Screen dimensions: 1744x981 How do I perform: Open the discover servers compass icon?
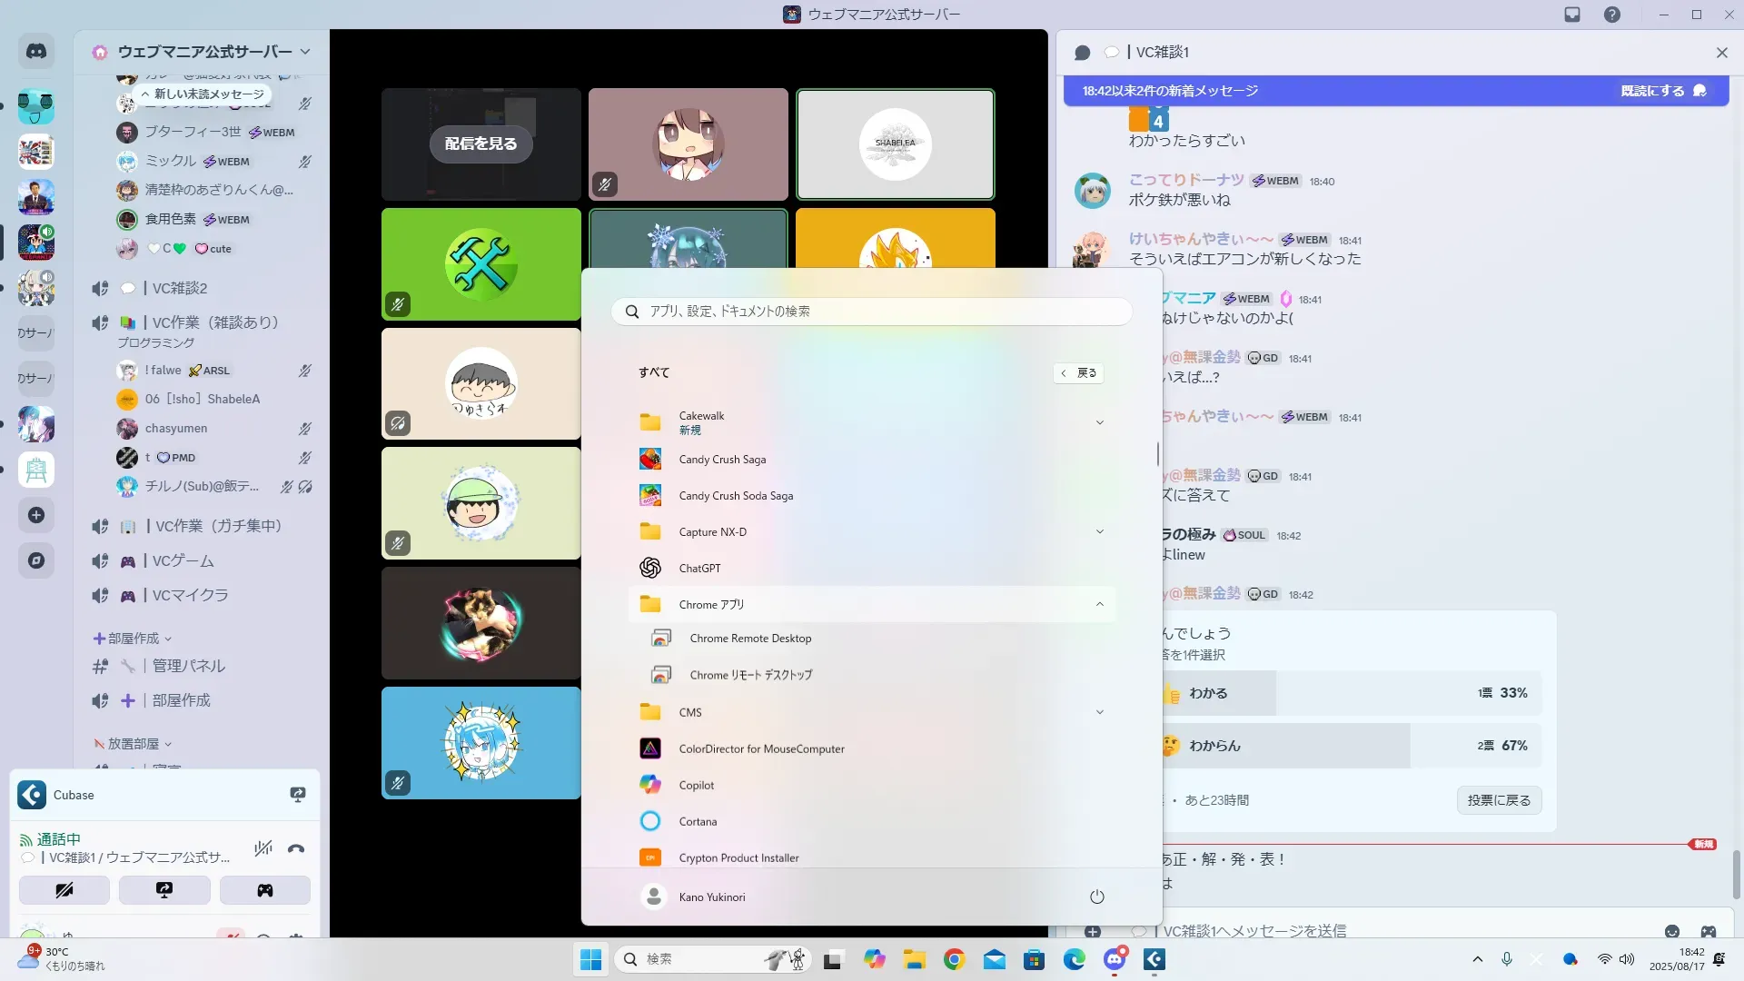36,560
